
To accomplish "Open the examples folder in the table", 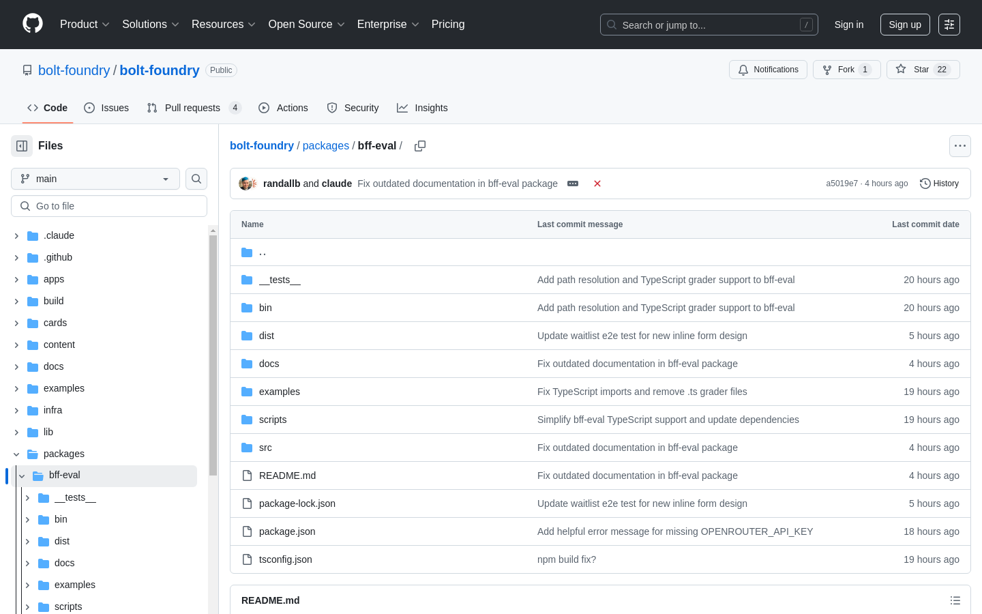I will pos(280,392).
